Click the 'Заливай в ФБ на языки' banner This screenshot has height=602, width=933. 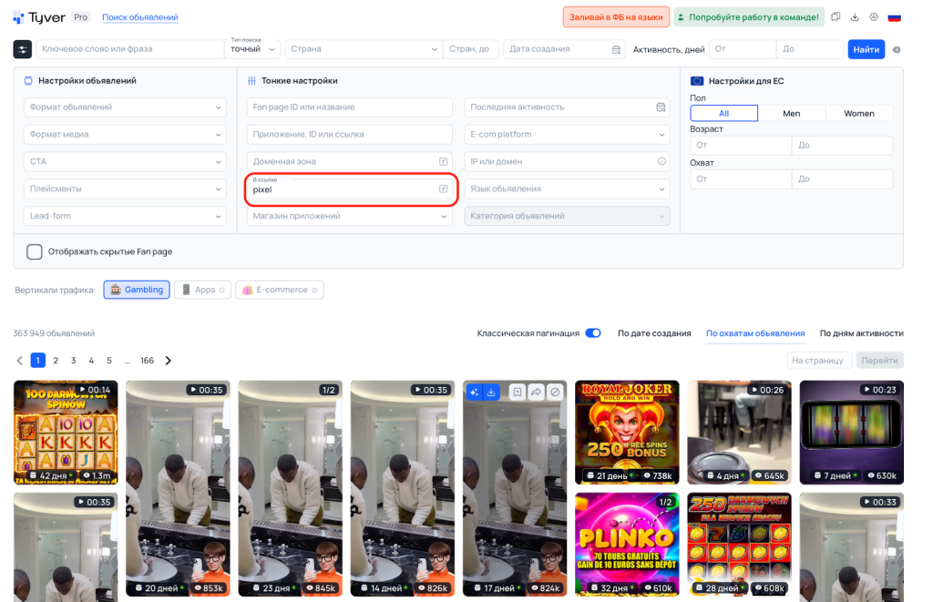616,17
